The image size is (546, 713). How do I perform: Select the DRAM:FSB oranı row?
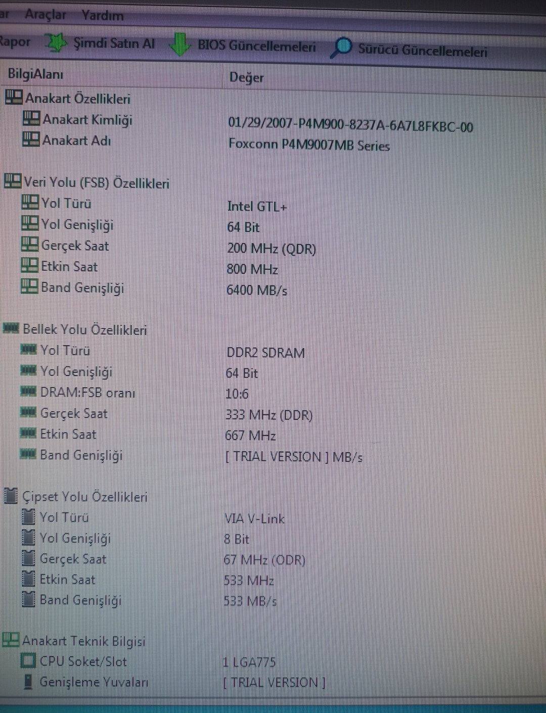point(273,393)
